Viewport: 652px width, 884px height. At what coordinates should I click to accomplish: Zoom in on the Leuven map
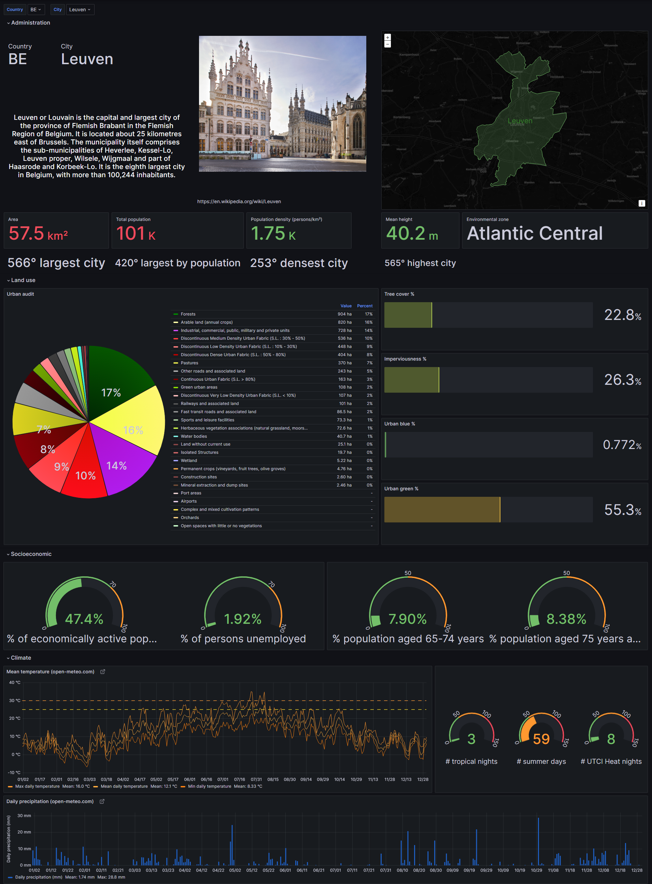click(x=387, y=38)
